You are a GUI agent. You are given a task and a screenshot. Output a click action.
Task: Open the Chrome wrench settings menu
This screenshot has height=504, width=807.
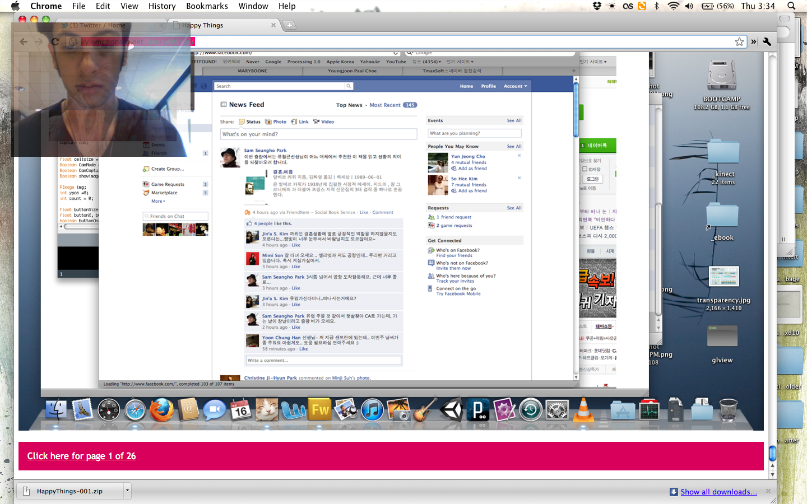(767, 41)
